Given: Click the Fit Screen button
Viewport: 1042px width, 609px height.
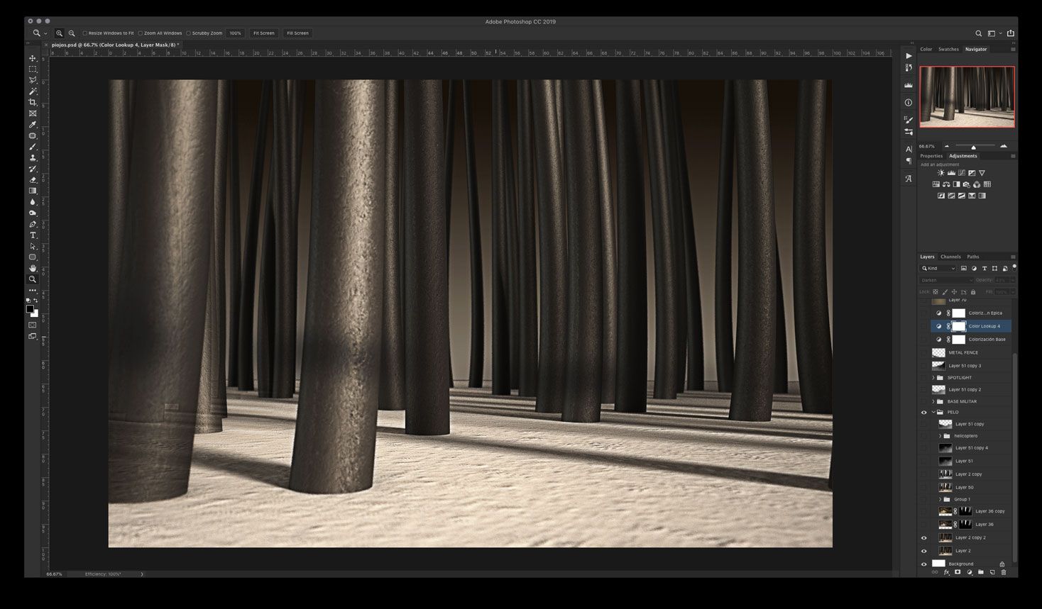Looking at the screenshot, I should coord(263,33).
